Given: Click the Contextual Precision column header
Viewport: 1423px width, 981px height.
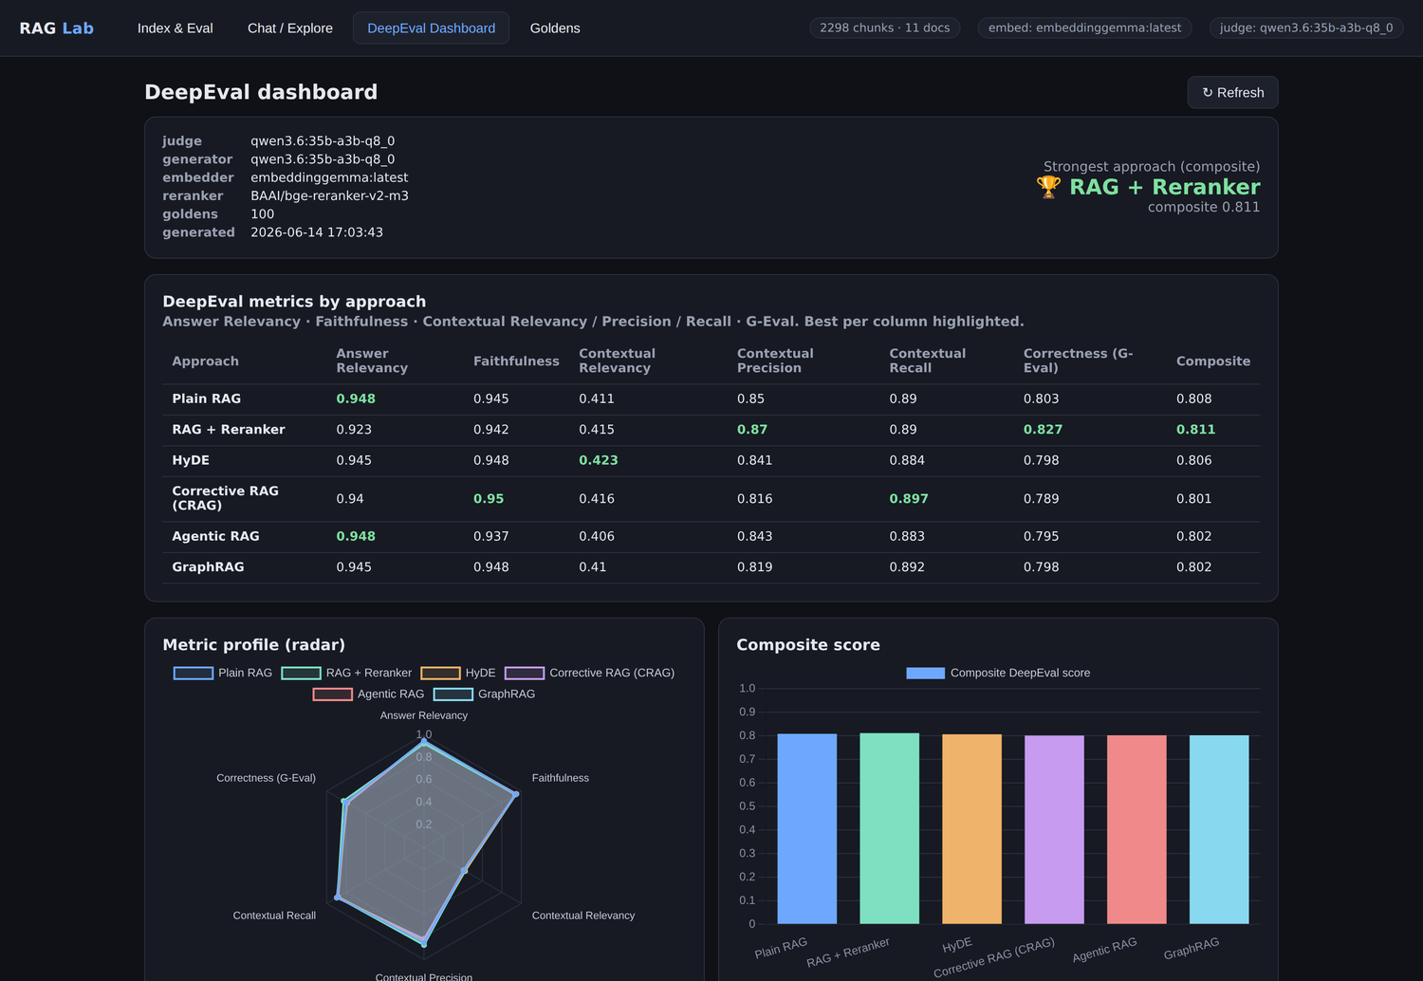Looking at the screenshot, I should [775, 361].
